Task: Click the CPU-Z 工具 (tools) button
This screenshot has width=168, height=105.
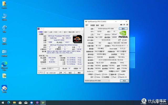Action: [60, 73]
